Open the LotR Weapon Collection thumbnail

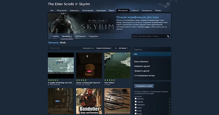pyautogui.click(x=117, y=101)
